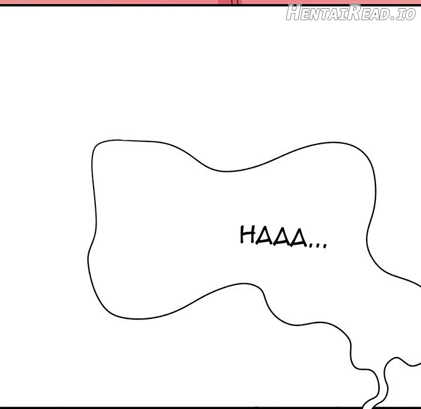
Task: Click the "HAAA..." speech bubble text
Action: 283,237
